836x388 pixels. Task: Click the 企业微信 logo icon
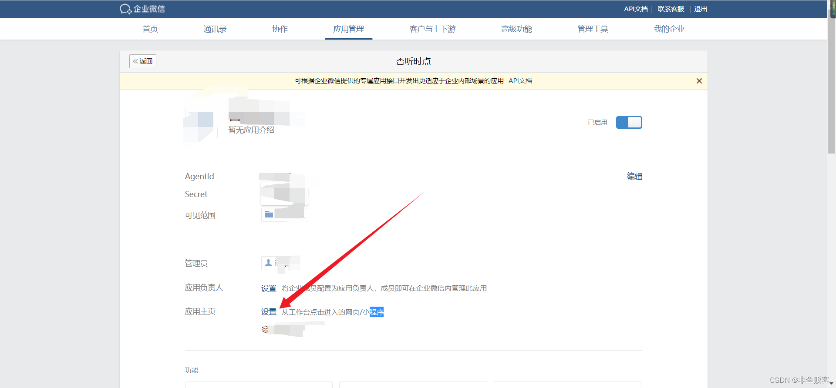[x=125, y=9]
